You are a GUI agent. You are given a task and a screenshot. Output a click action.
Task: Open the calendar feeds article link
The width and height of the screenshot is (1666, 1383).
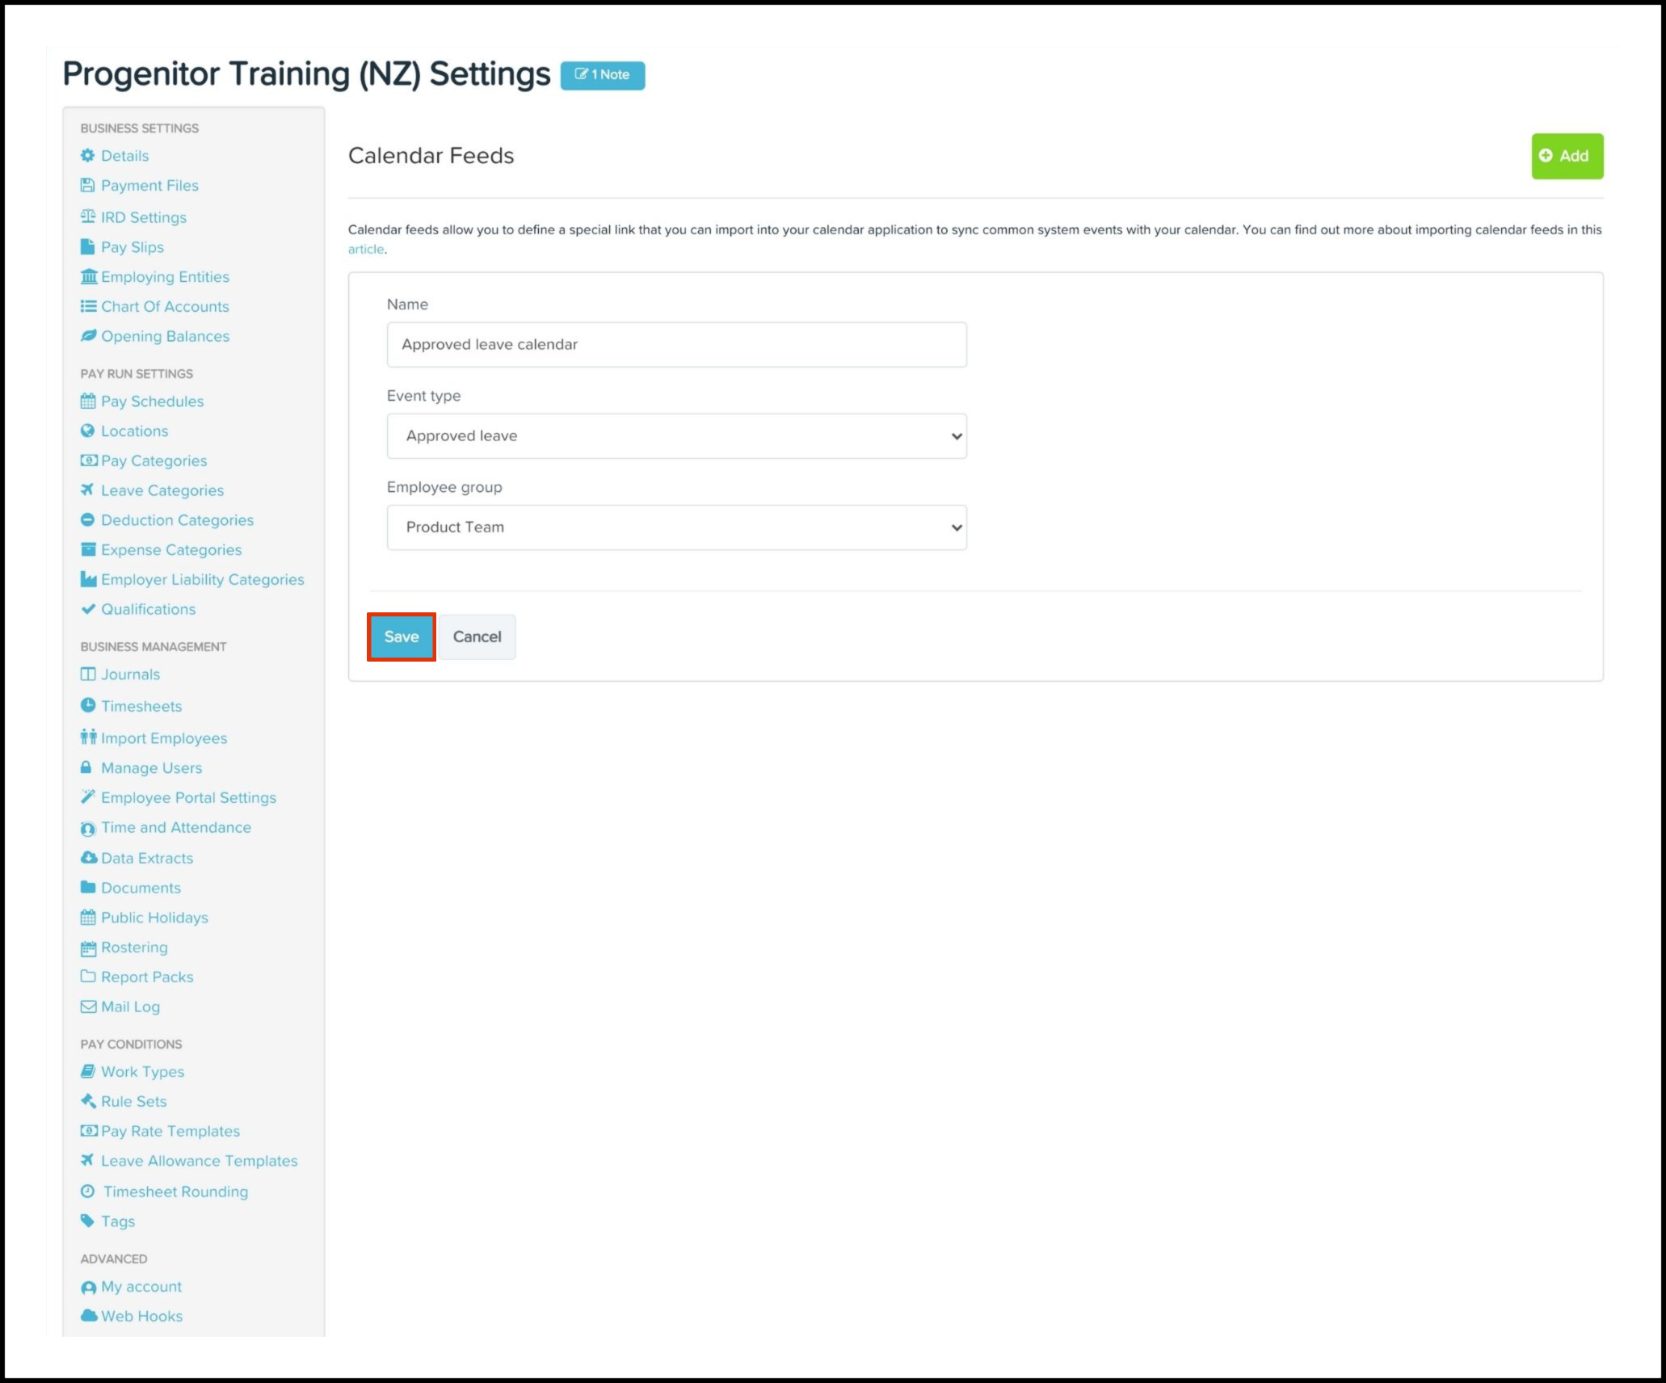tap(365, 250)
